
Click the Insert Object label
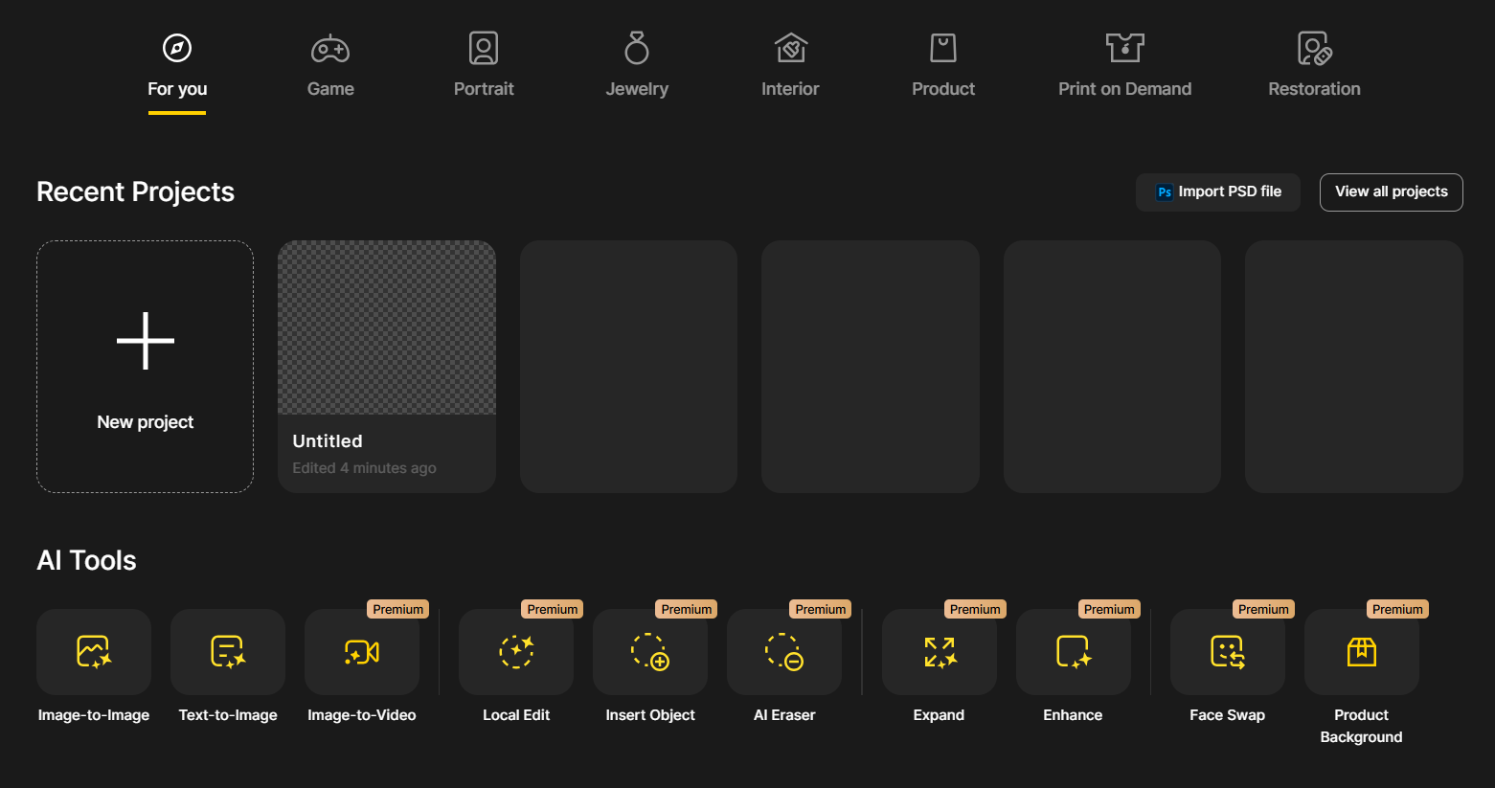650,715
